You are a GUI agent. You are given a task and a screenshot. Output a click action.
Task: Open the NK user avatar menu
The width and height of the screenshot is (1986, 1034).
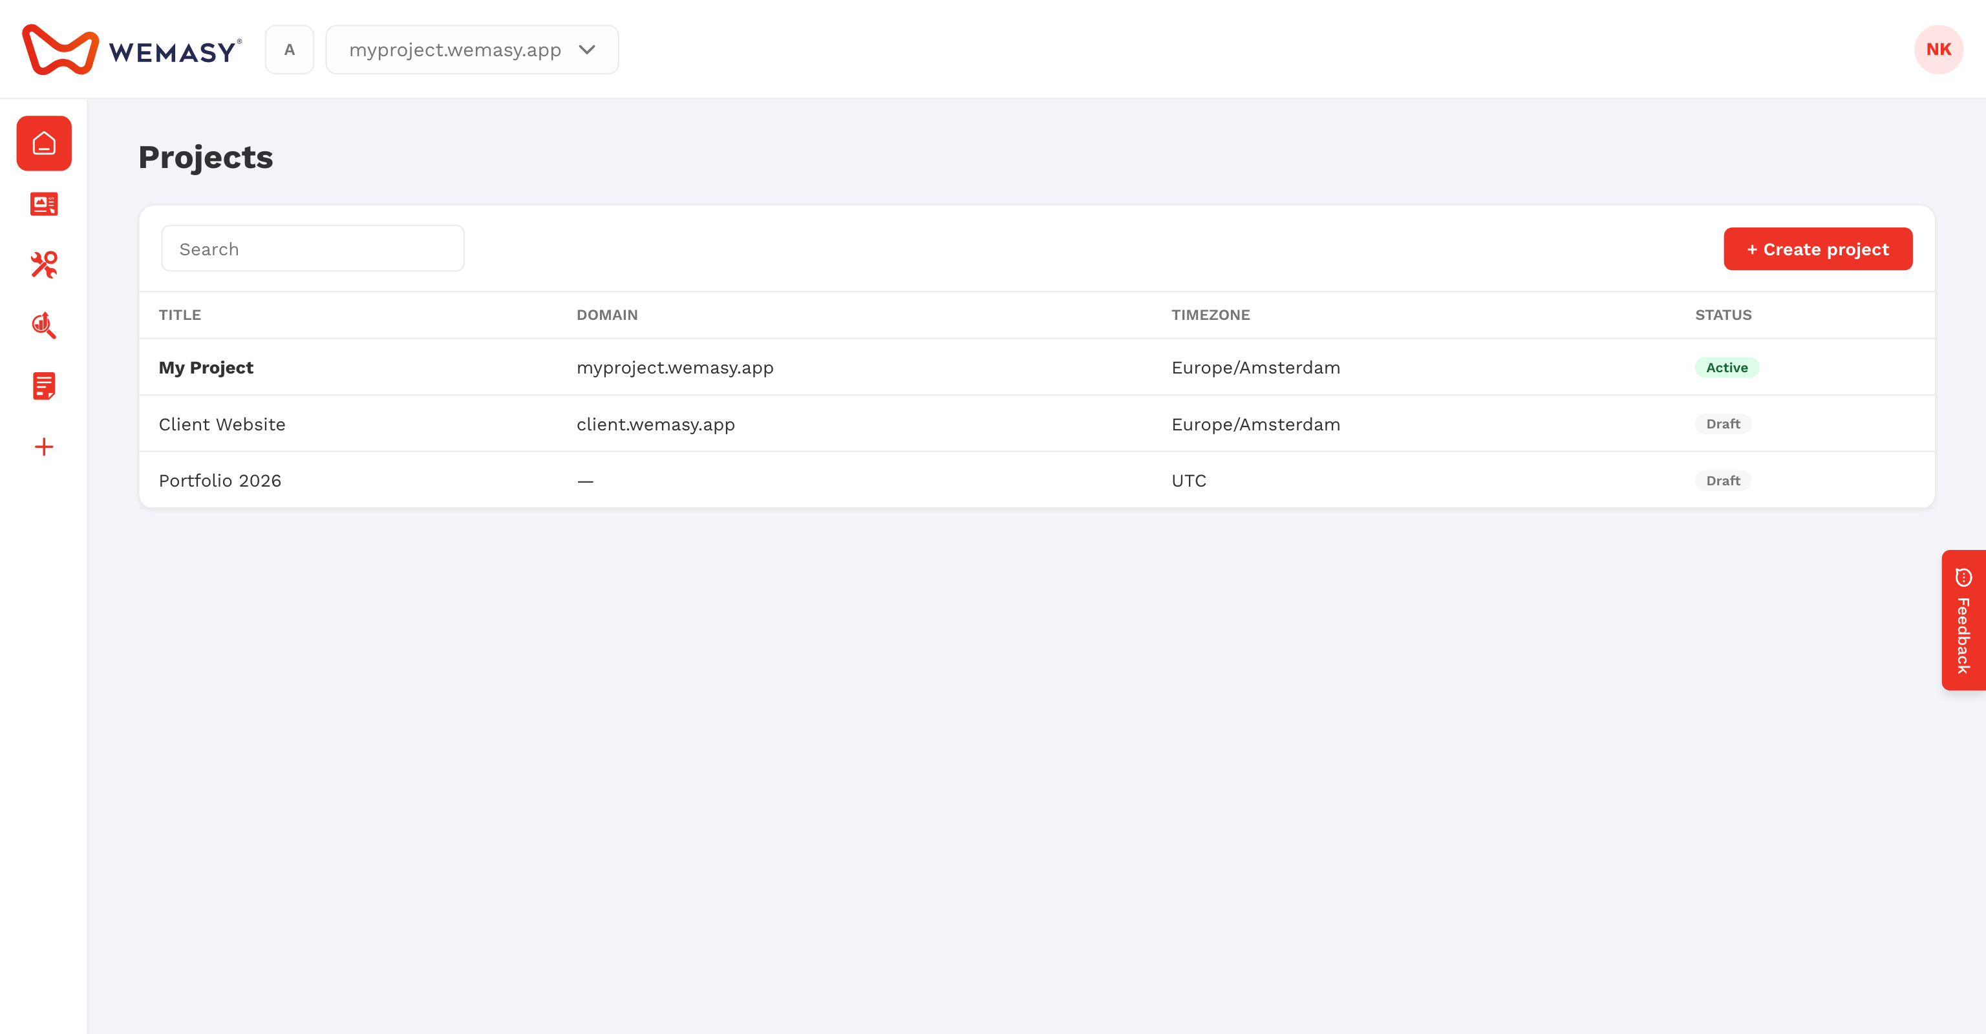click(x=1938, y=49)
